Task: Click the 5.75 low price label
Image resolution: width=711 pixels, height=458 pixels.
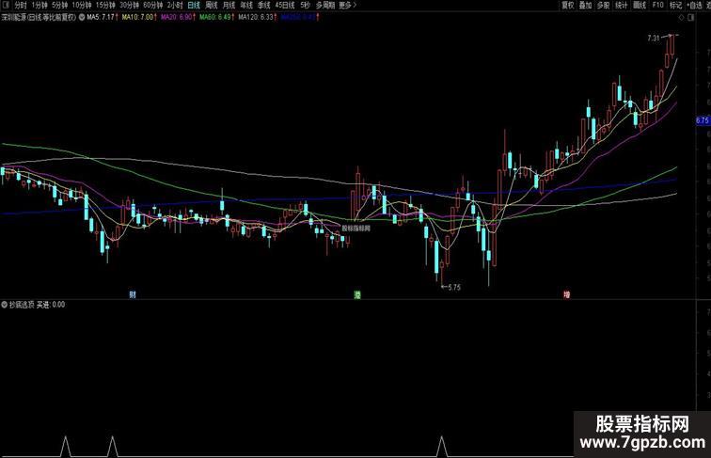Action: tap(454, 287)
